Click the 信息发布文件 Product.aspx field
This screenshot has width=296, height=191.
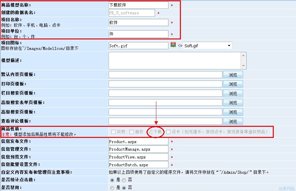[138, 142]
